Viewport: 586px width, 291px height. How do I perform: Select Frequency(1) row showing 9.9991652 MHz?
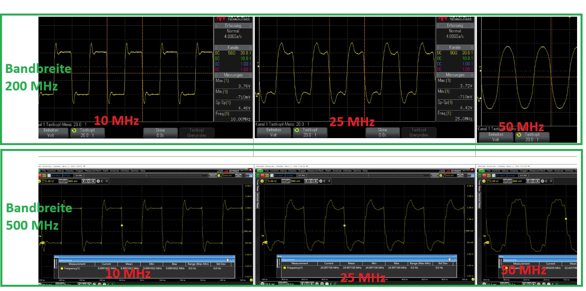click(146, 268)
